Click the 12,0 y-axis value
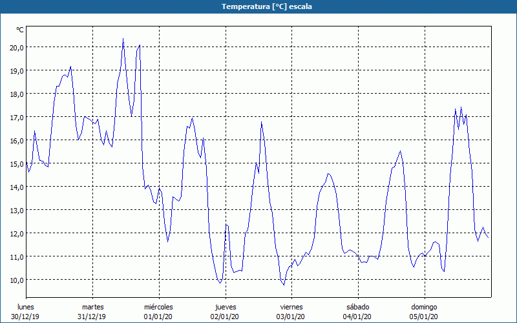This screenshot has width=517, height=323. [17, 233]
